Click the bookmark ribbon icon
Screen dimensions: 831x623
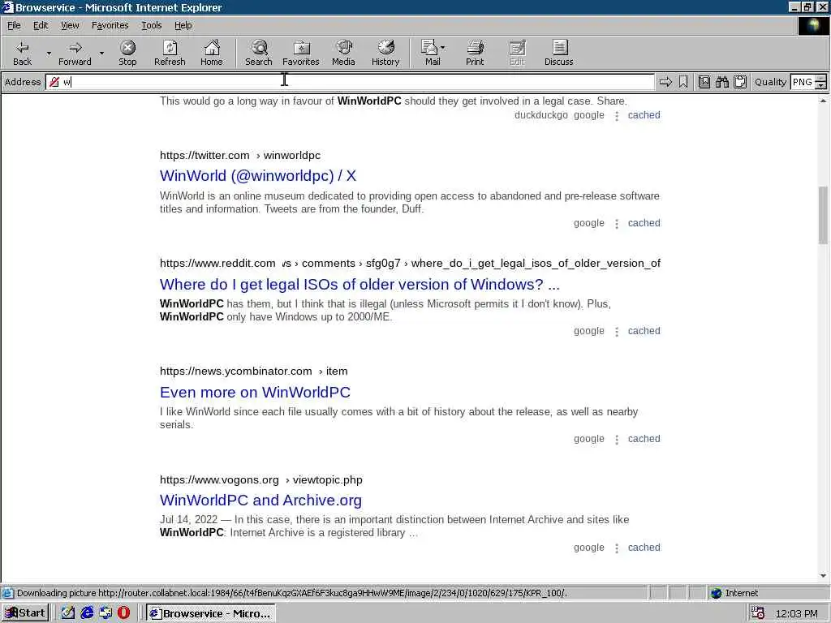point(683,82)
